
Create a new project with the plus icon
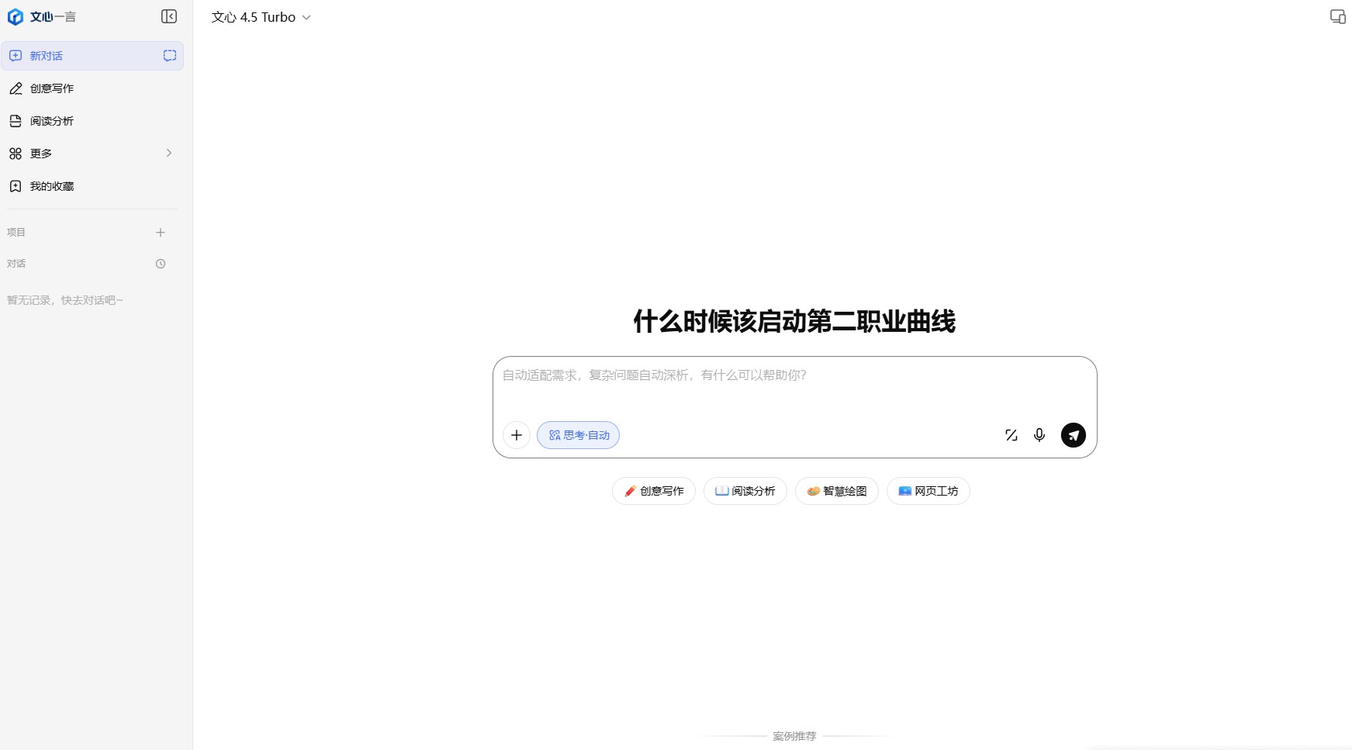(161, 232)
